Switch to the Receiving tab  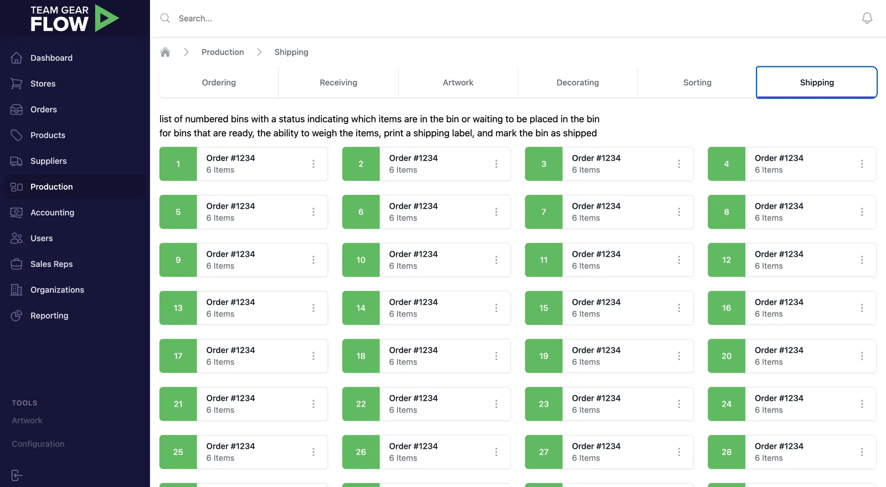click(338, 82)
